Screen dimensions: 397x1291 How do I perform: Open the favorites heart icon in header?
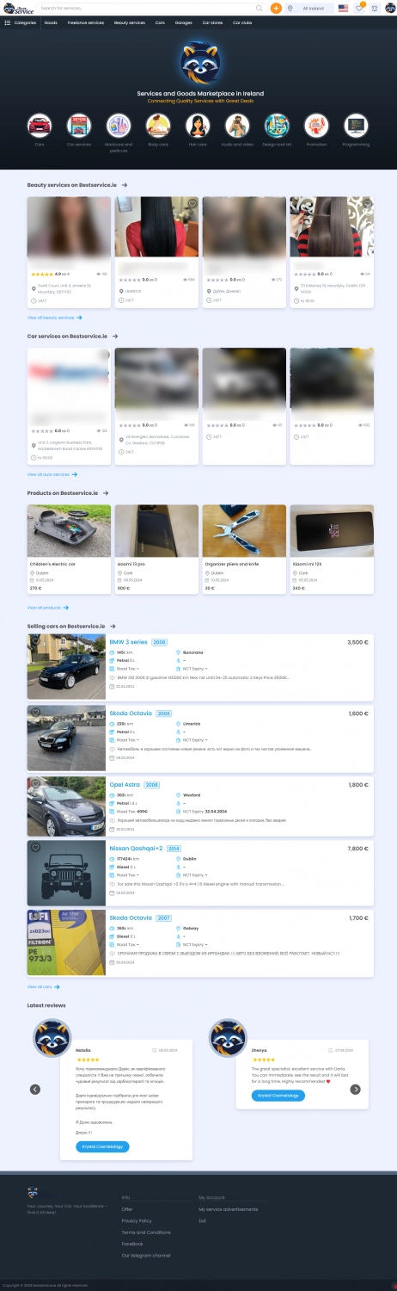[359, 8]
